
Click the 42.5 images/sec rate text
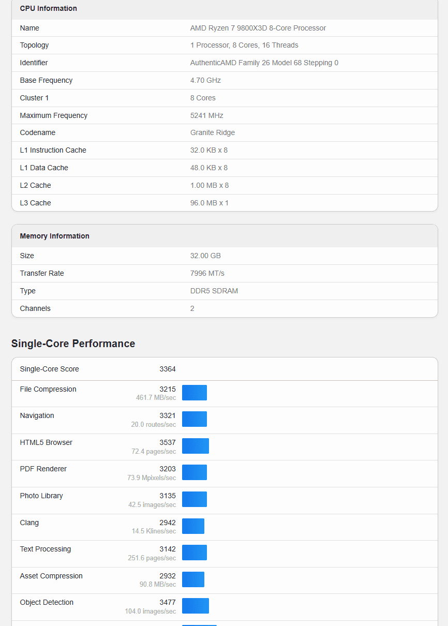pos(152,504)
